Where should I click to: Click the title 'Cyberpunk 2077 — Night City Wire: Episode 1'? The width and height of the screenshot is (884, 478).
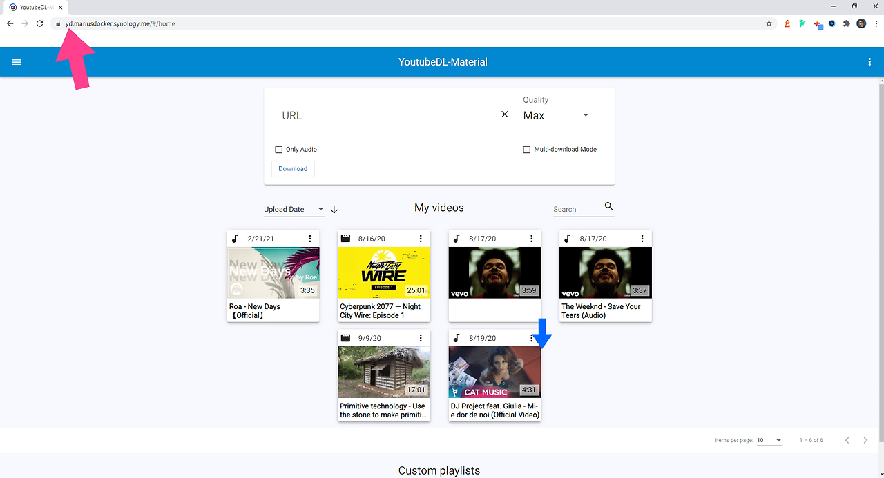pyautogui.click(x=381, y=311)
